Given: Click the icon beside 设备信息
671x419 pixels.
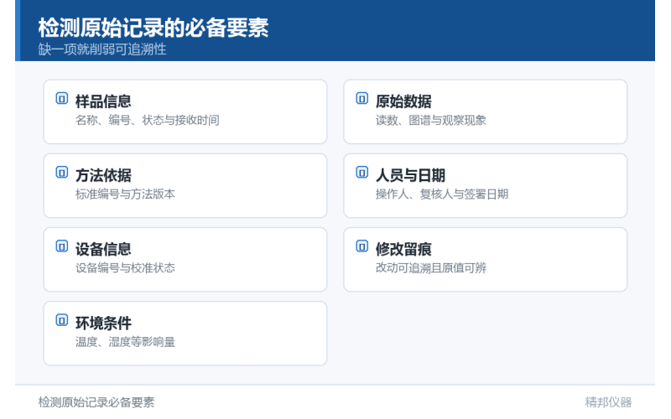Looking at the screenshot, I should (x=61, y=246).
